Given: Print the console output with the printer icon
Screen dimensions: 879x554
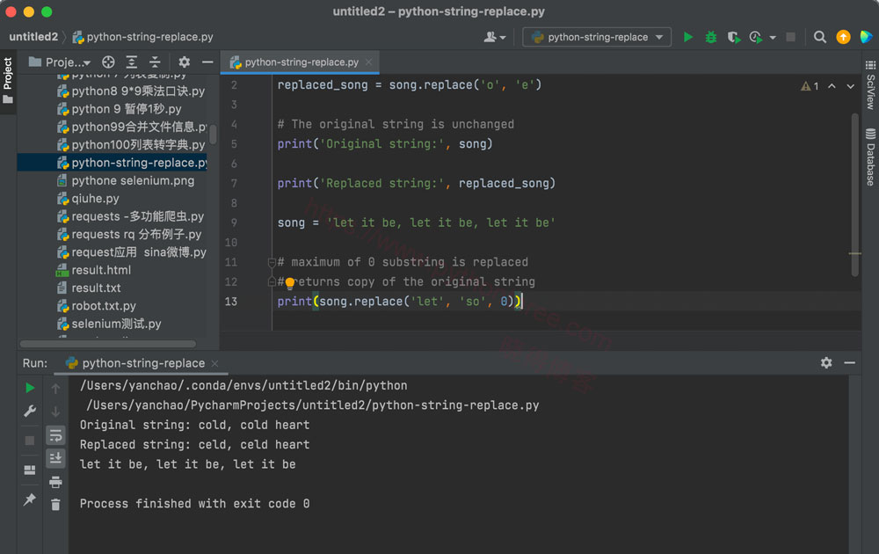Looking at the screenshot, I should 55,482.
